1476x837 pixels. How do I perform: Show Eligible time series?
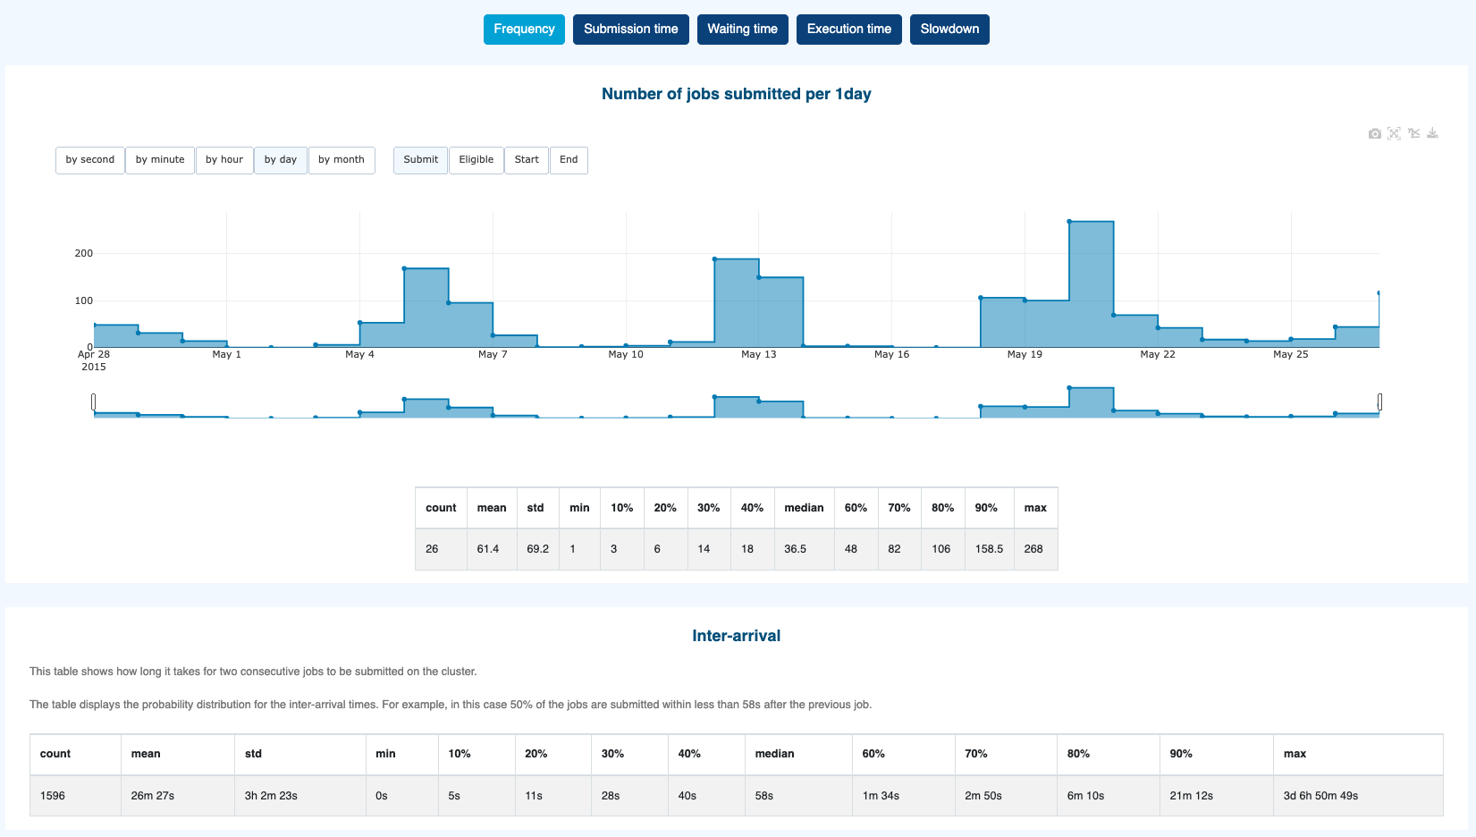477,160
